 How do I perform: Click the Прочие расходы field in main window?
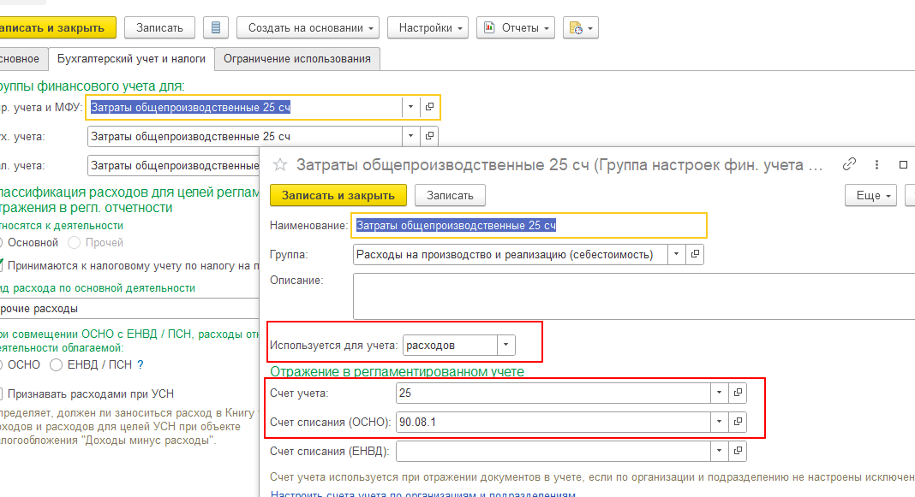(x=129, y=308)
